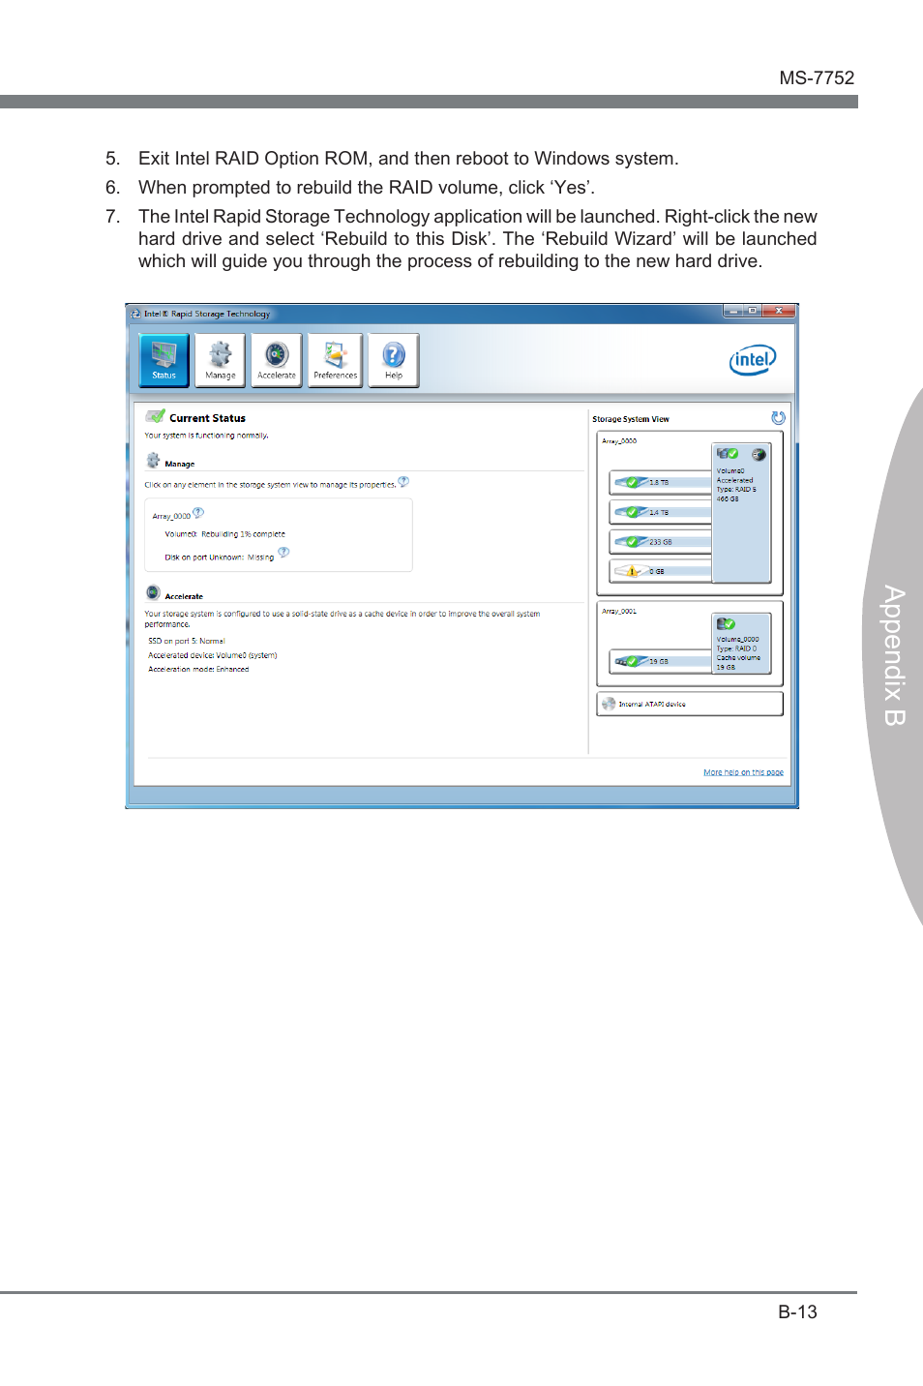This screenshot has height=1386, width=923.
Task: Click 'Volume0: Rebuilding 1% complete' text
Action: pyautogui.click(x=224, y=534)
